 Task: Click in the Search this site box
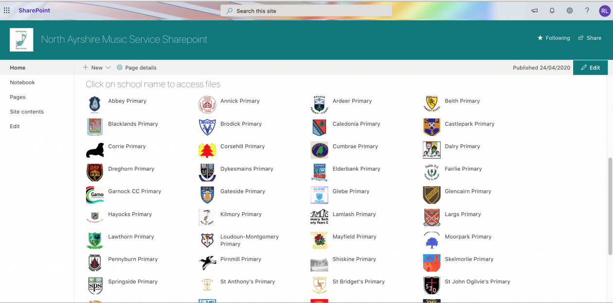coord(306,11)
